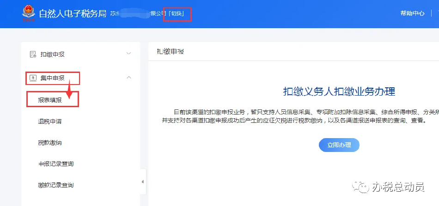Viewport: 439px width, 206px height.
Task: Collapse 集中申报 using its up chevron
Action: point(129,78)
